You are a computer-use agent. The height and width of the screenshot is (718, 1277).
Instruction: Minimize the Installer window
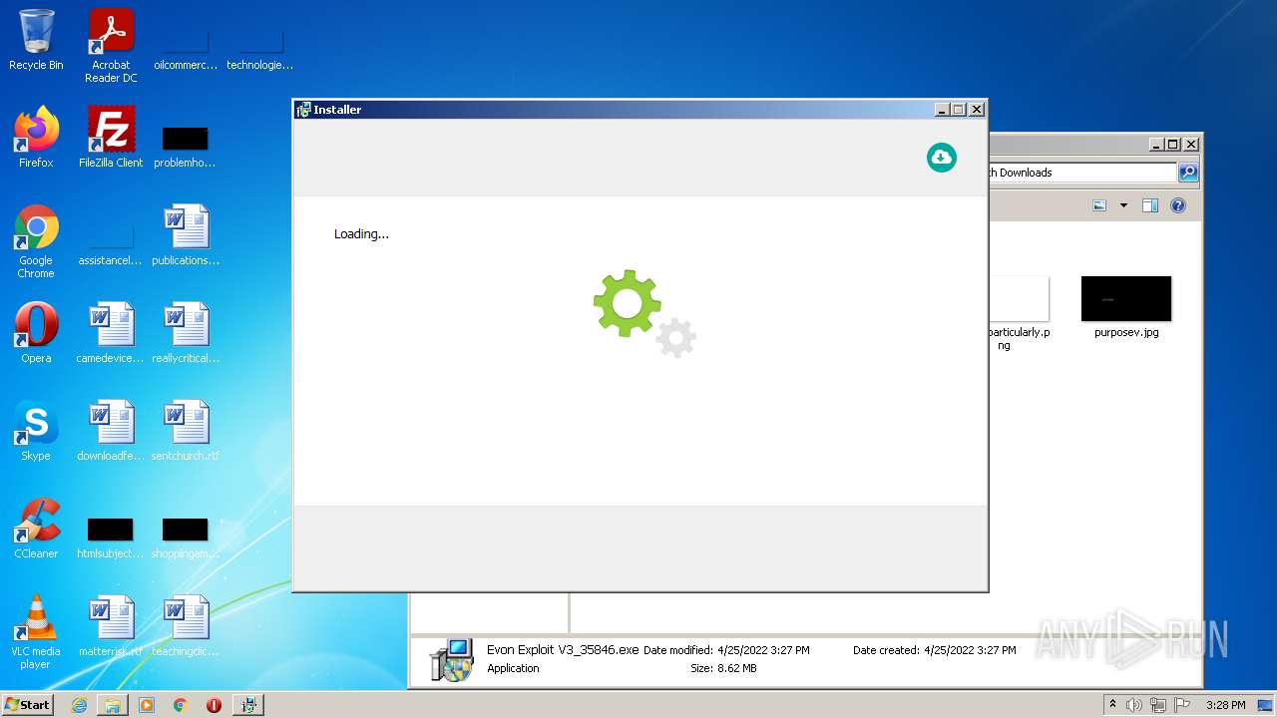[942, 110]
